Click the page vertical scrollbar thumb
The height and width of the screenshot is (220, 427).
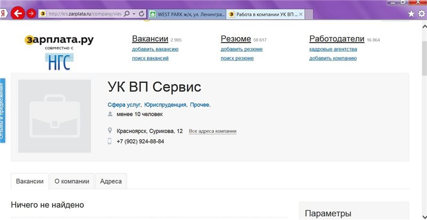pos(424,58)
